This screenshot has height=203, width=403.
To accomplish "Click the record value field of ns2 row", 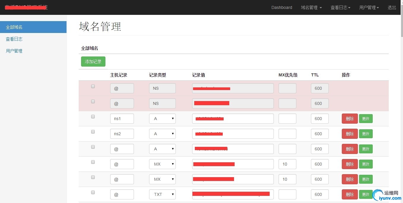I will pos(233,134).
